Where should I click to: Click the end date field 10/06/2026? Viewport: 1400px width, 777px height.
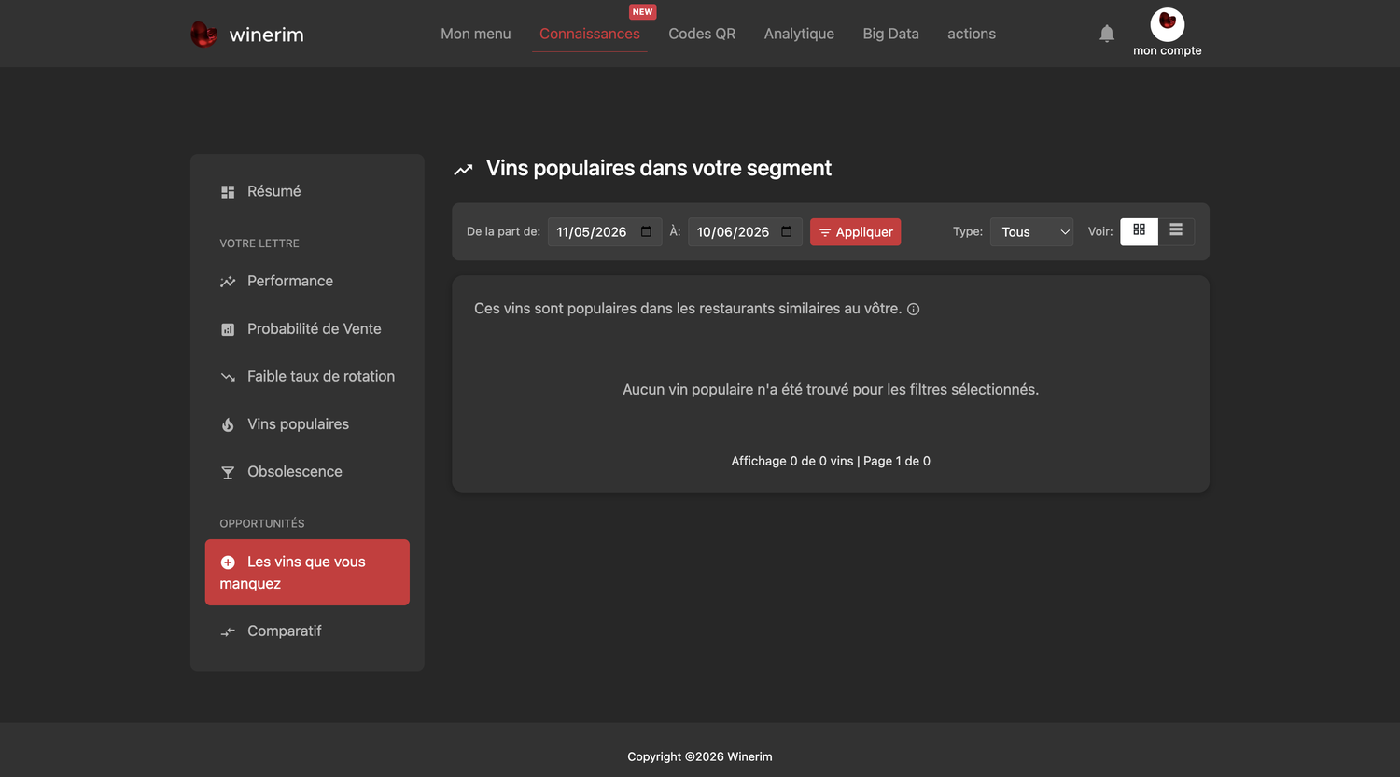point(745,231)
